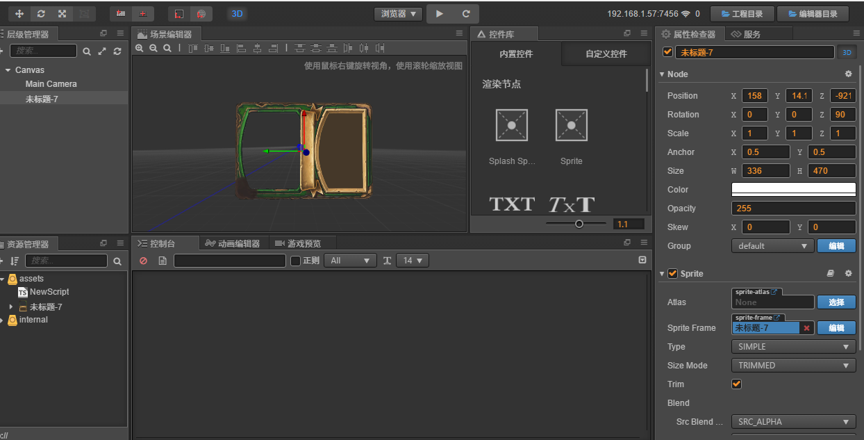Open the Size Mode TRIMMED dropdown
This screenshot has width=864, height=440.
coord(793,366)
